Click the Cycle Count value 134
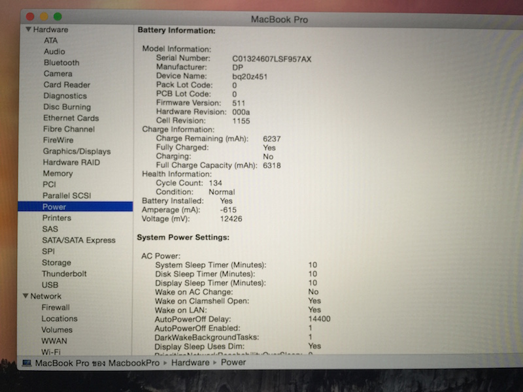This screenshot has width=523, height=392. tap(216, 183)
